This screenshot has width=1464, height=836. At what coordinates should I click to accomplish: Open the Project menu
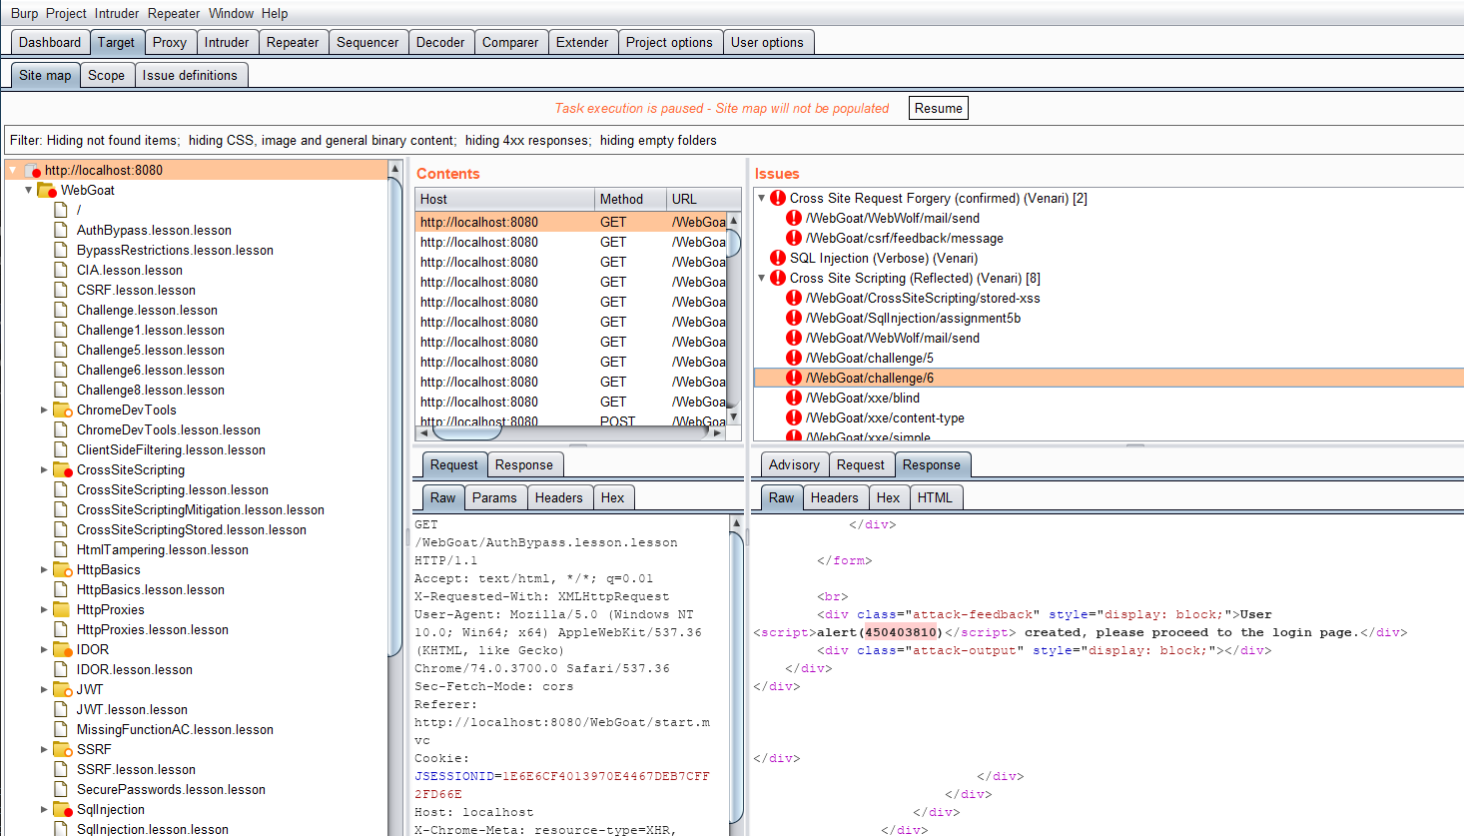click(x=66, y=13)
